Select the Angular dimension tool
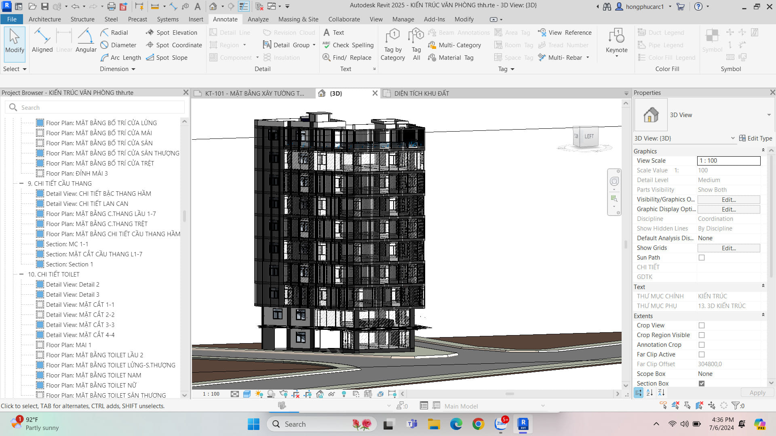The image size is (776, 436). click(x=86, y=40)
